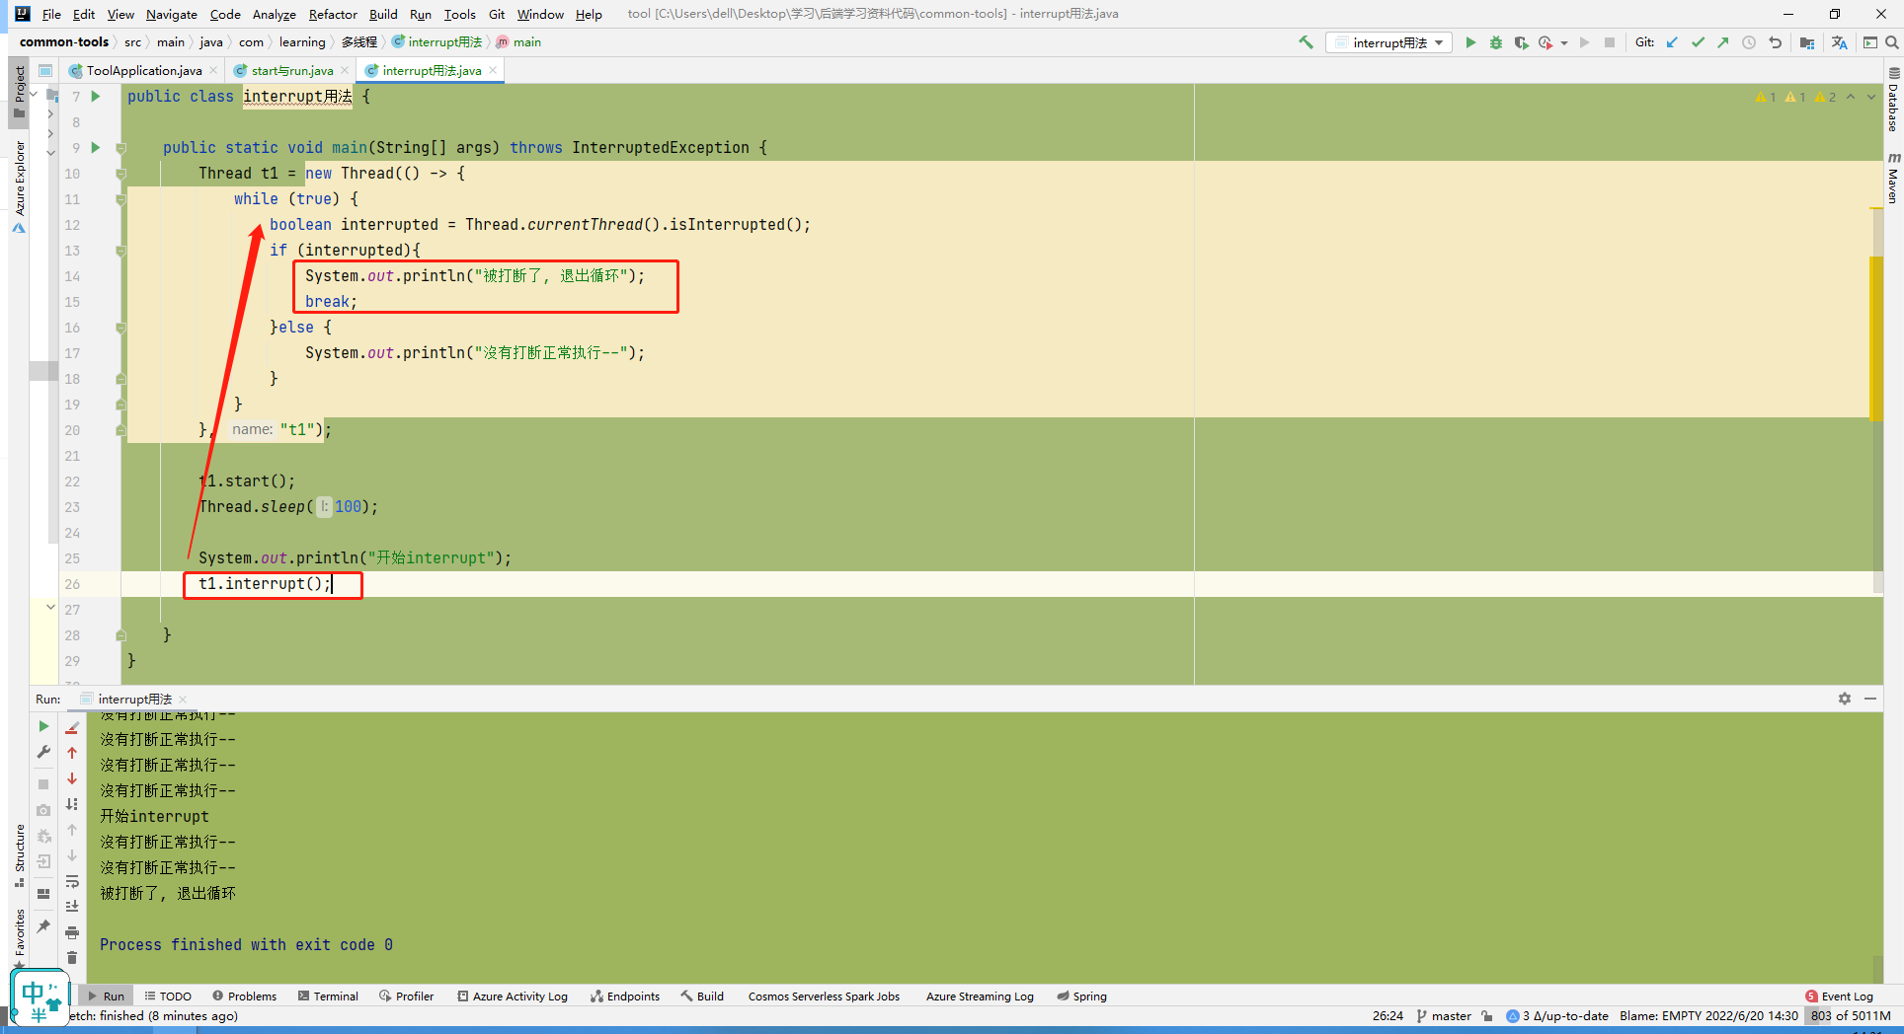This screenshot has height=1034, width=1904.
Task: Close the ToolApplication.java editor tab
Action: pos(213,70)
